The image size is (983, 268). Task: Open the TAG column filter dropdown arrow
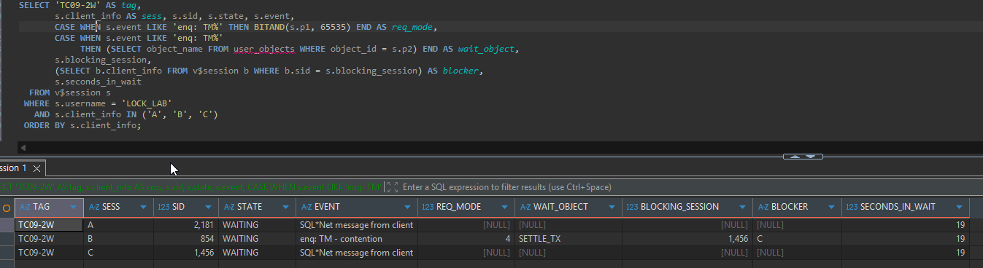73,207
